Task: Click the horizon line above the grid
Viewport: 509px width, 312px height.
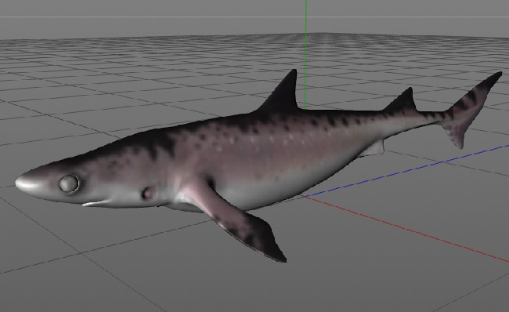Action: (x=254, y=16)
